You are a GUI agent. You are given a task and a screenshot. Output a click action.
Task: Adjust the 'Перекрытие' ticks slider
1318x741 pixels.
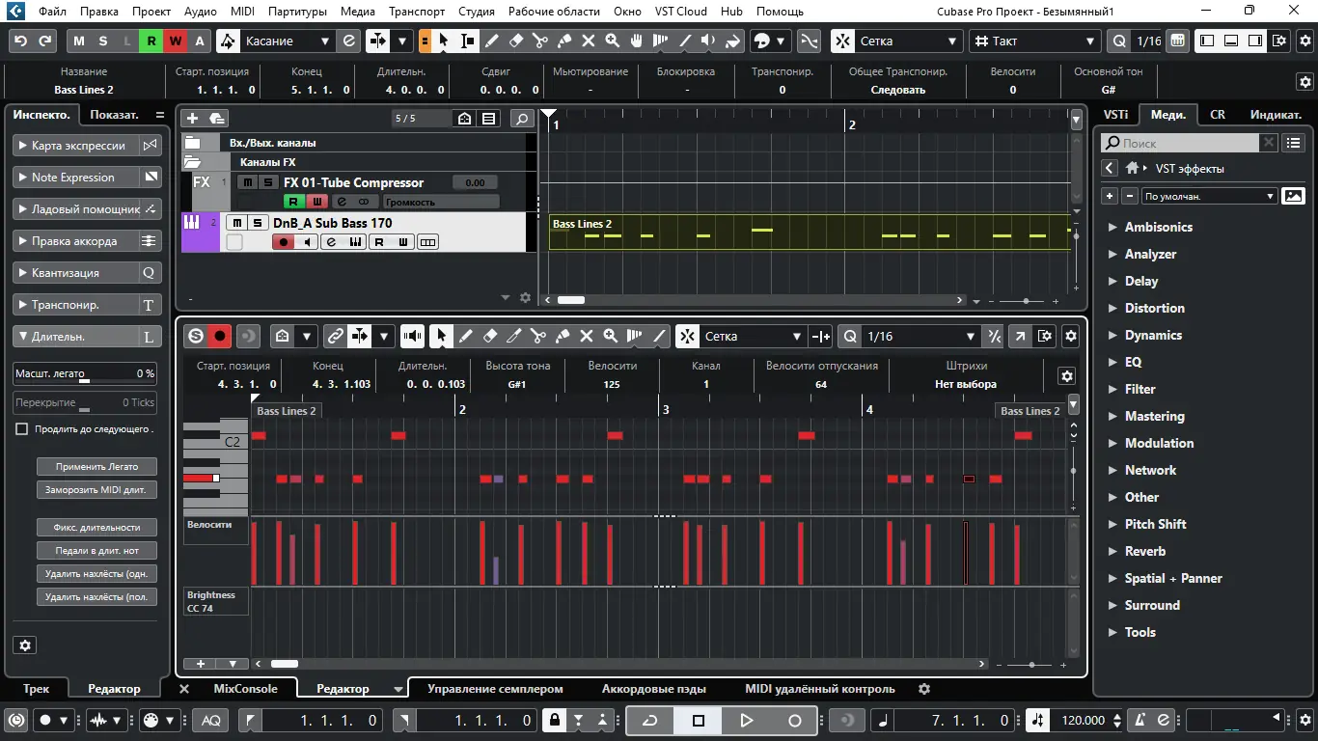pos(85,402)
